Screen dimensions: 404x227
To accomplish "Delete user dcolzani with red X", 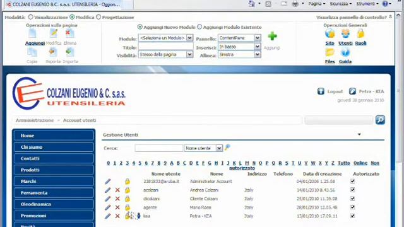I will click(x=117, y=199).
